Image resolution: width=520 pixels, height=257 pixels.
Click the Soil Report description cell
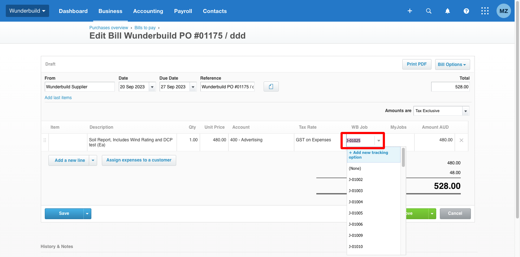coord(132,142)
